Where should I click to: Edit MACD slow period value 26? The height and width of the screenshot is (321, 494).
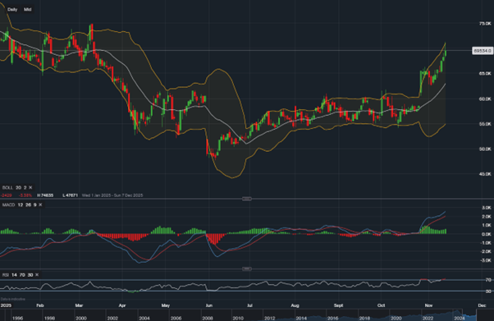pyautogui.click(x=29, y=205)
